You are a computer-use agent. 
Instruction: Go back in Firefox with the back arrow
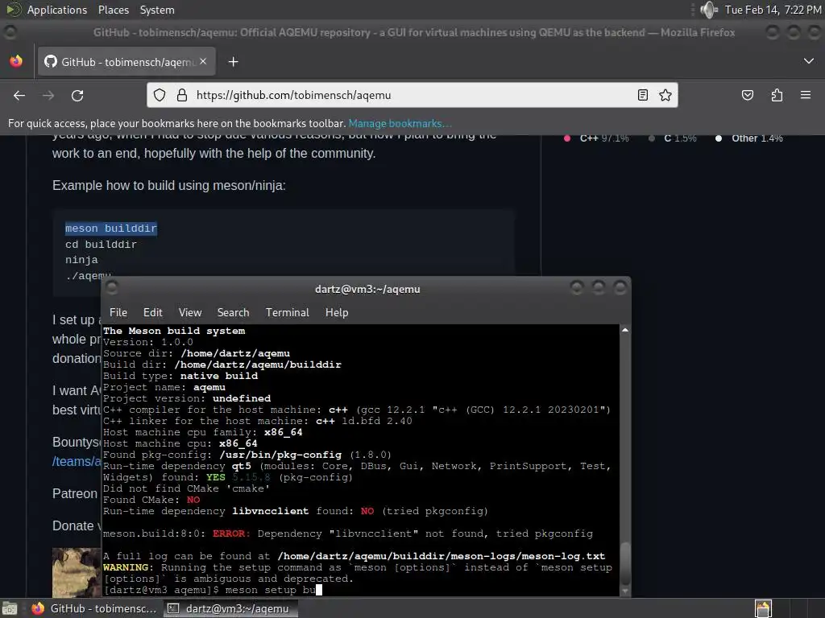19,95
